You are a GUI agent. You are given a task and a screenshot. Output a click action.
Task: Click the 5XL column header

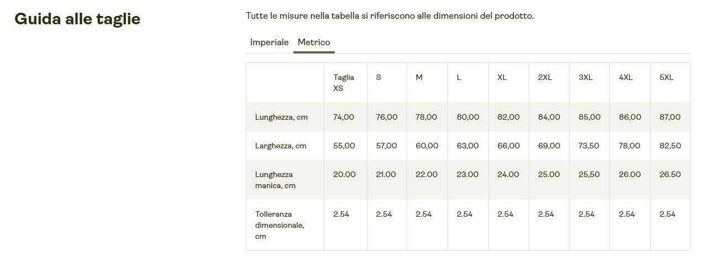tap(666, 78)
